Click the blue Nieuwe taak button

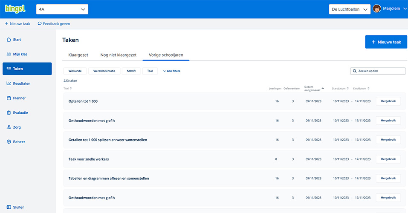click(x=386, y=42)
